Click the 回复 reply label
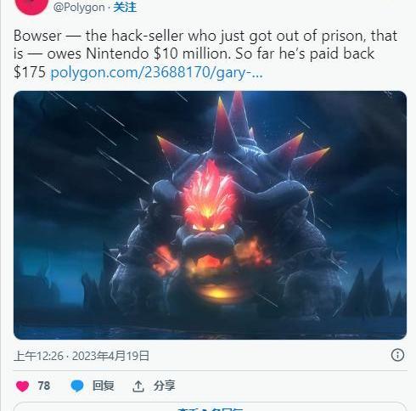This screenshot has height=411, width=416. (104, 386)
